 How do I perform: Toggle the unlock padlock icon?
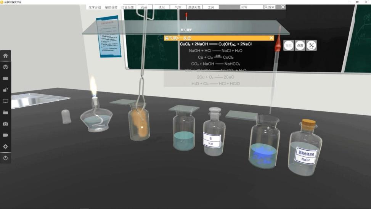pos(5,90)
